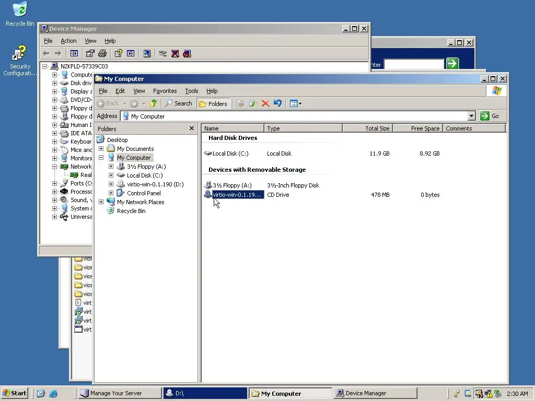
Task: Click the Up folder button in My Computer toolbar
Action: pos(153,103)
